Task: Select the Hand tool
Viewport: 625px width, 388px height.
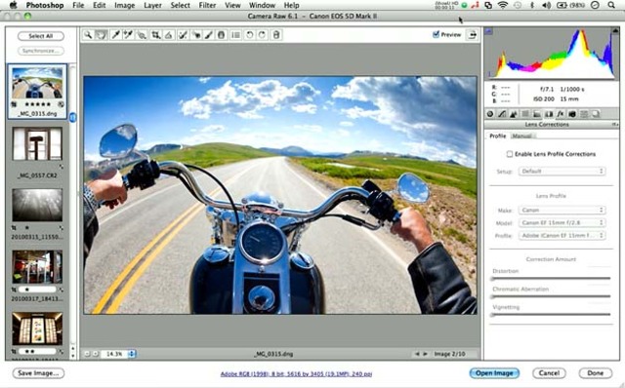Action: point(102,35)
